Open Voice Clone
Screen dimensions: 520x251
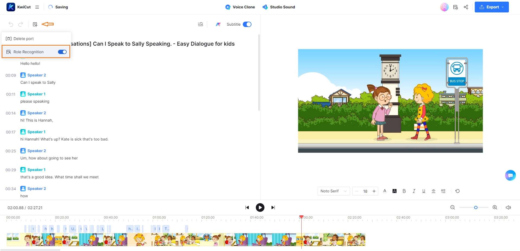(x=240, y=7)
